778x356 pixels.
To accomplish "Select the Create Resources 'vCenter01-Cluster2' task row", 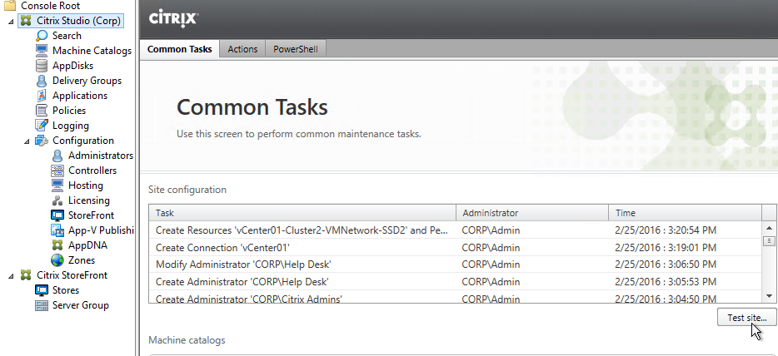I will [456, 230].
